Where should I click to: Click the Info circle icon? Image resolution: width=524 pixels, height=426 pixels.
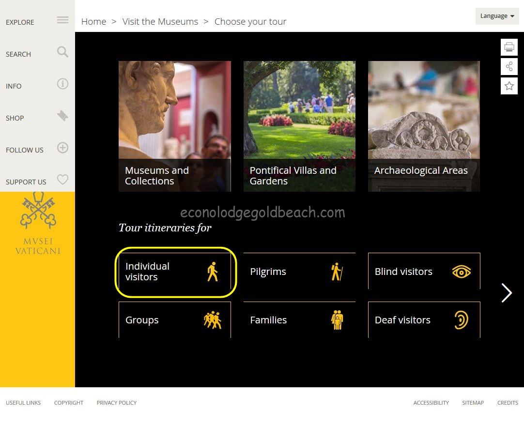62,84
